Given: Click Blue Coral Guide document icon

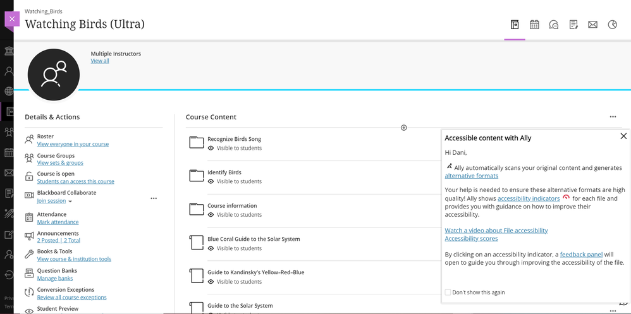Looking at the screenshot, I should tap(197, 243).
